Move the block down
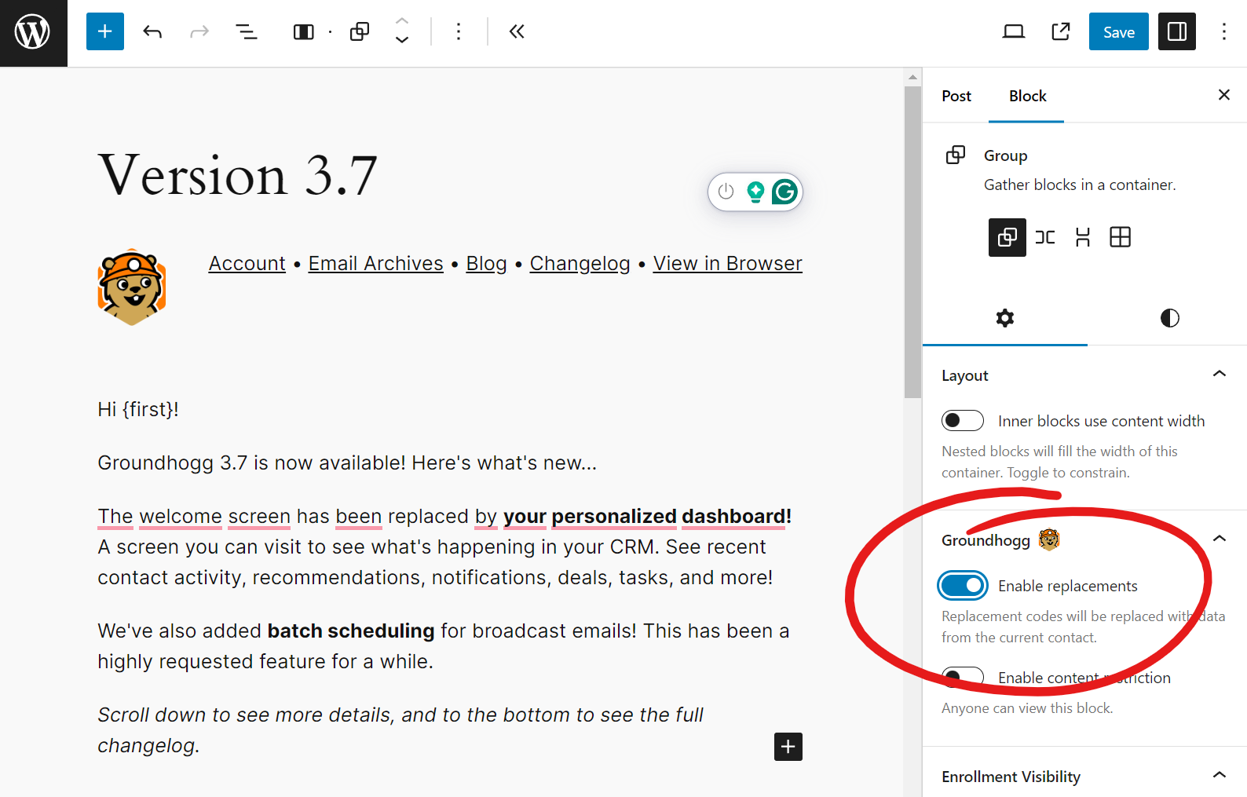The height and width of the screenshot is (797, 1247). coord(402,40)
